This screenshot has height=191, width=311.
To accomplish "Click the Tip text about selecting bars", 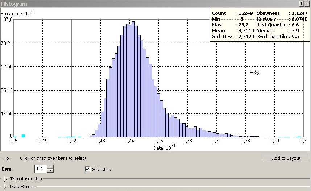I will pyautogui.click(x=53, y=158).
